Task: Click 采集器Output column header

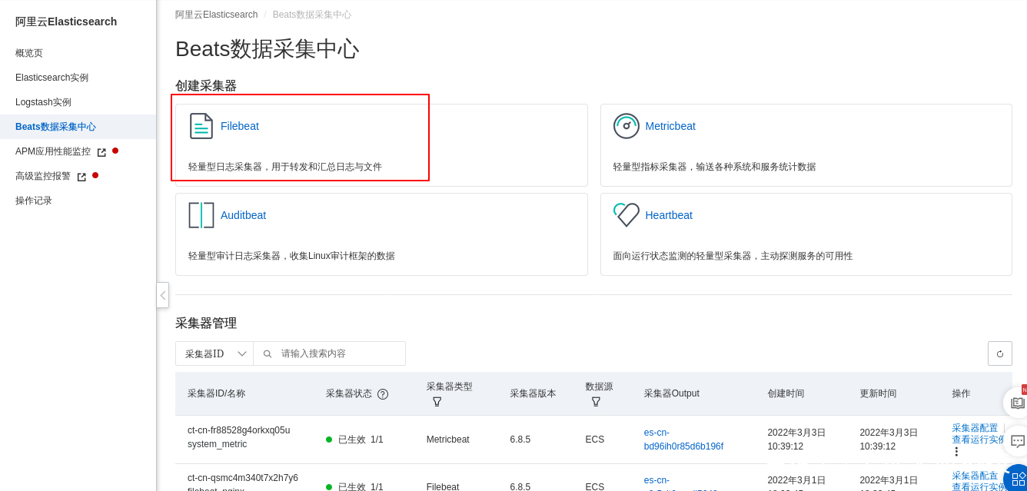Action: point(672,393)
